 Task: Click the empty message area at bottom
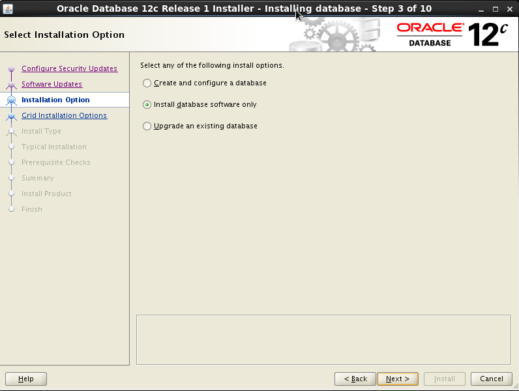coord(323,340)
